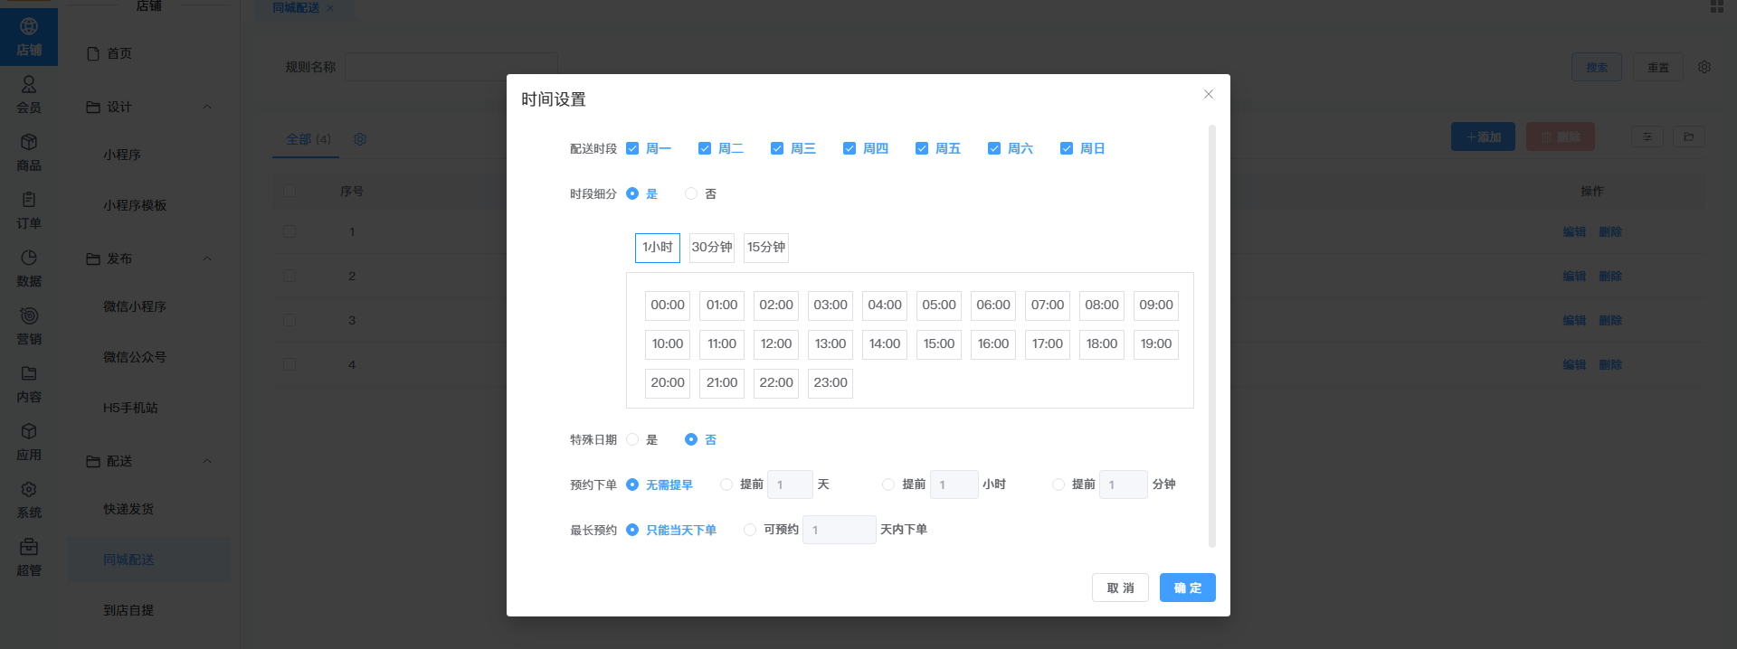Viewport: 1737px width, 649px height.
Task: Select the 12:00 time slot
Action: pyautogui.click(x=776, y=344)
